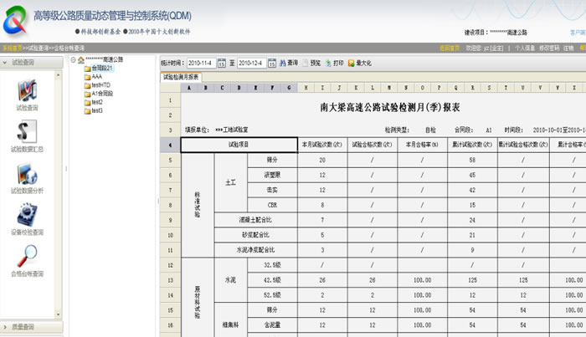Click the start date calendar icon
This screenshot has height=337, width=586.
(222, 63)
